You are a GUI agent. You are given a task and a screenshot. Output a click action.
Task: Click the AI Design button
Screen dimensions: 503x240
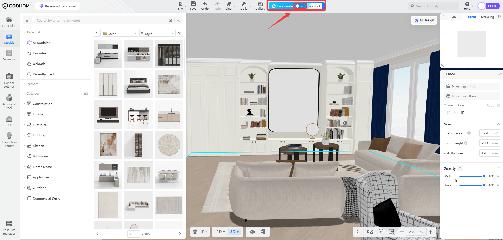pyautogui.click(x=424, y=20)
